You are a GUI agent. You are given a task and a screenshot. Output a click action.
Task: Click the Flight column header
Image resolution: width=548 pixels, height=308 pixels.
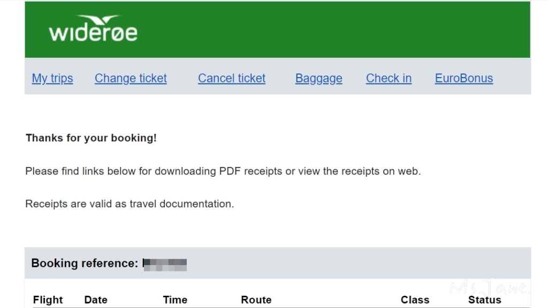click(x=48, y=300)
